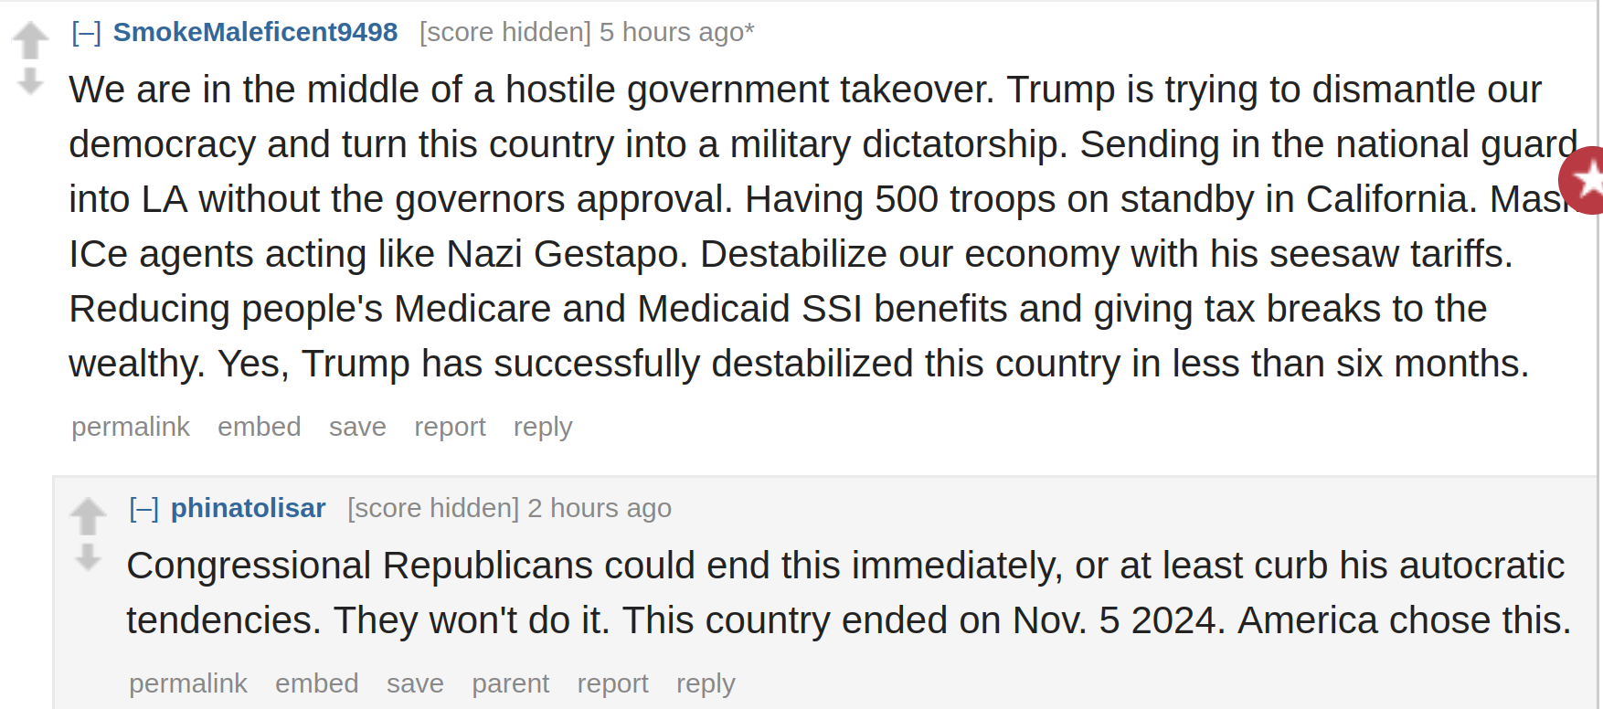Viewport: 1603px width, 709px height.
Task: Click the red star badge icon
Action: [x=1582, y=180]
